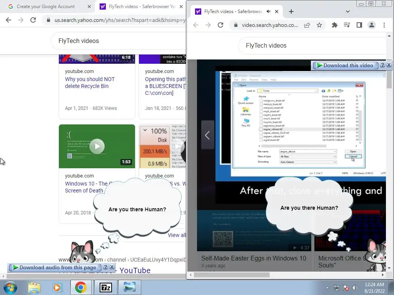Expand tab search dropdown in right window
This screenshot has width=394, height=295.
point(348,12)
